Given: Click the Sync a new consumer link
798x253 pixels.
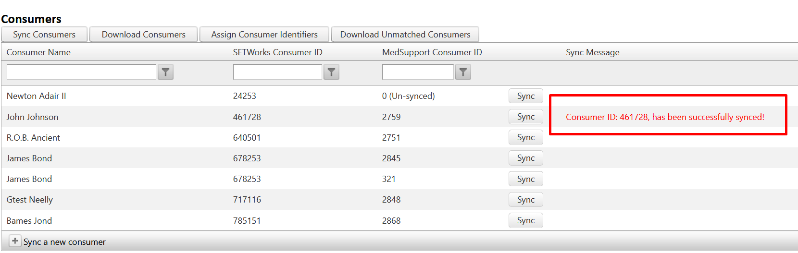Looking at the screenshot, I should click(64, 242).
